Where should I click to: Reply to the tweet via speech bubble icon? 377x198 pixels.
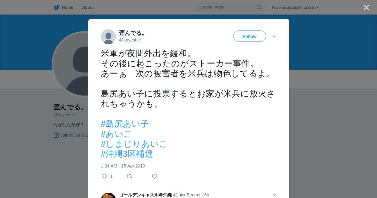tap(104, 176)
